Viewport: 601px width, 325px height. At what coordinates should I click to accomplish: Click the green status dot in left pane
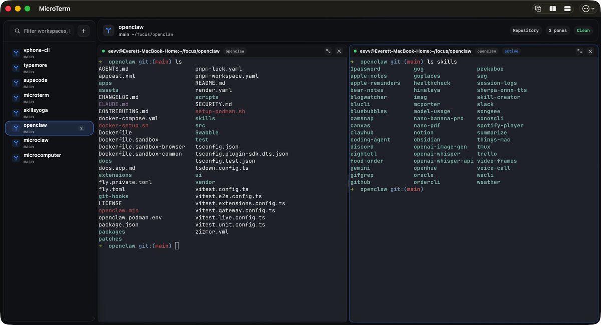(103, 51)
